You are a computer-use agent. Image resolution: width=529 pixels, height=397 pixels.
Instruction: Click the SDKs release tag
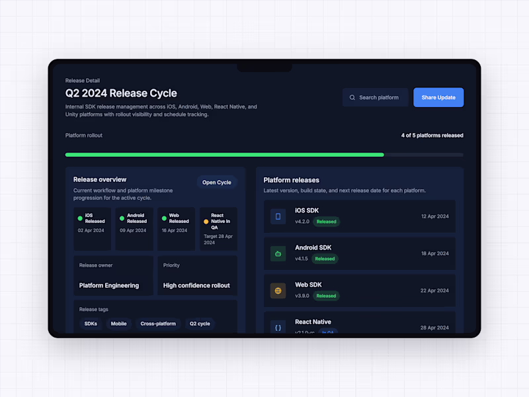[91, 324]
